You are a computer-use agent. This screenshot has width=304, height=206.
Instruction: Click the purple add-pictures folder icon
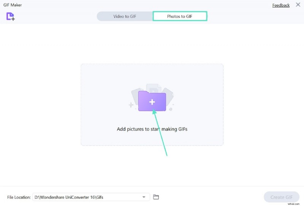point(152,101)
